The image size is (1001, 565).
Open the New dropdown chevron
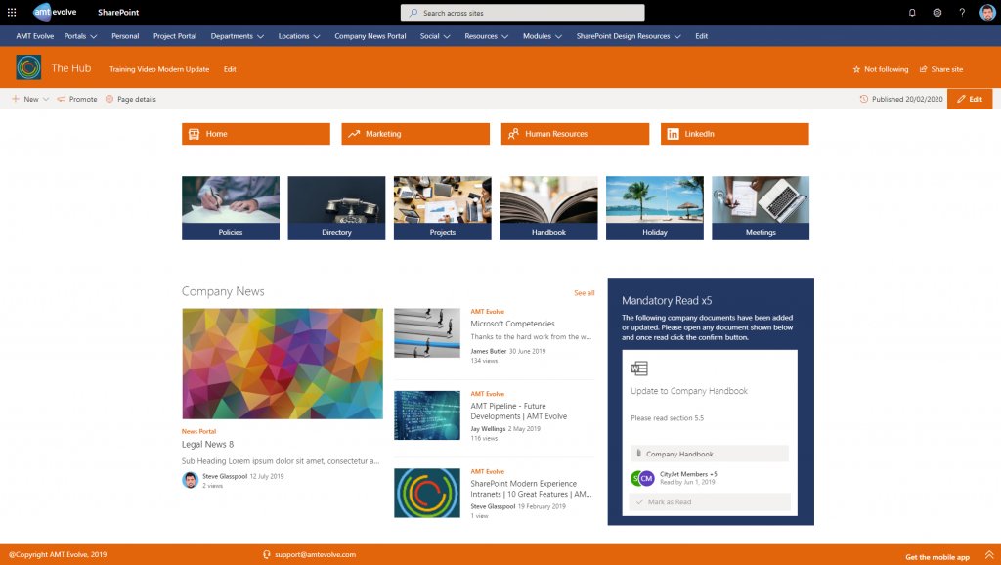click(x=46, y=99)
